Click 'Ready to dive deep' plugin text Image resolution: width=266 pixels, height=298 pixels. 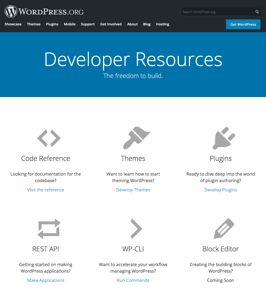[x=221, y=177]
